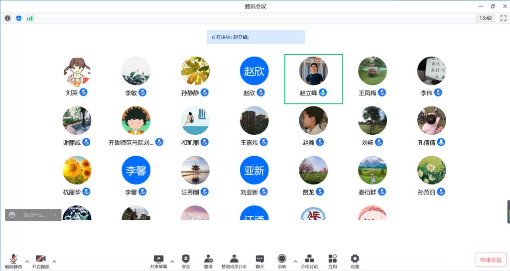
Task: Open Breakout Rooms (分组讨论)
Action: point(309,261)
